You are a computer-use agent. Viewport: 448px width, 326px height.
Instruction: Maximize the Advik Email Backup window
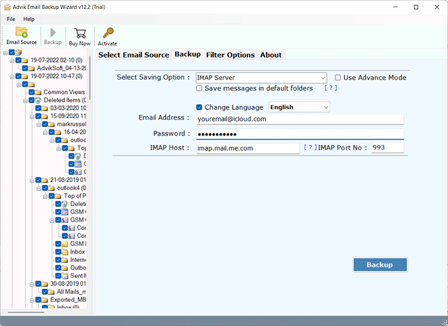coord(416,7)
